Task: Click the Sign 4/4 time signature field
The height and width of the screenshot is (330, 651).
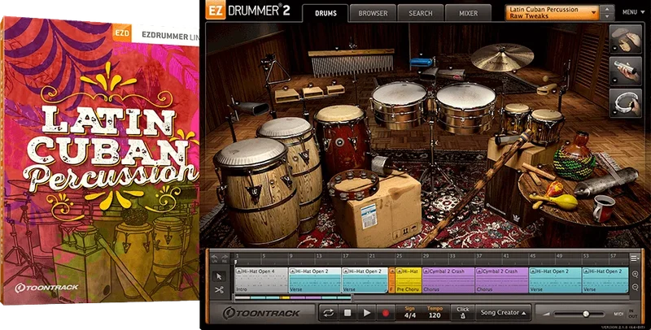Action: (410, 313)
